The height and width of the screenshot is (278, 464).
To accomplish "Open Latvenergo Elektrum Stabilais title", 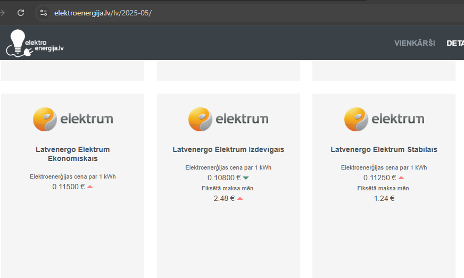I will [384, 149].
